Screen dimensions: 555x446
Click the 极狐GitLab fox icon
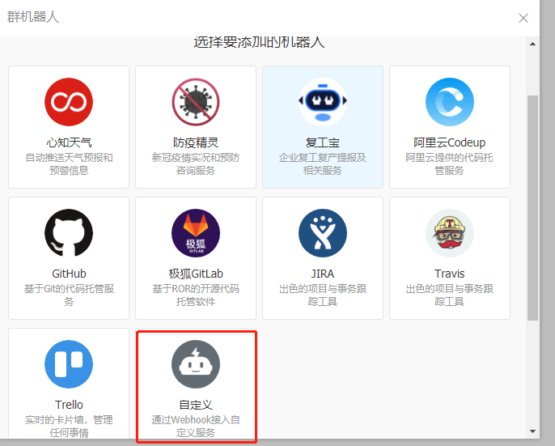(196, 233)
